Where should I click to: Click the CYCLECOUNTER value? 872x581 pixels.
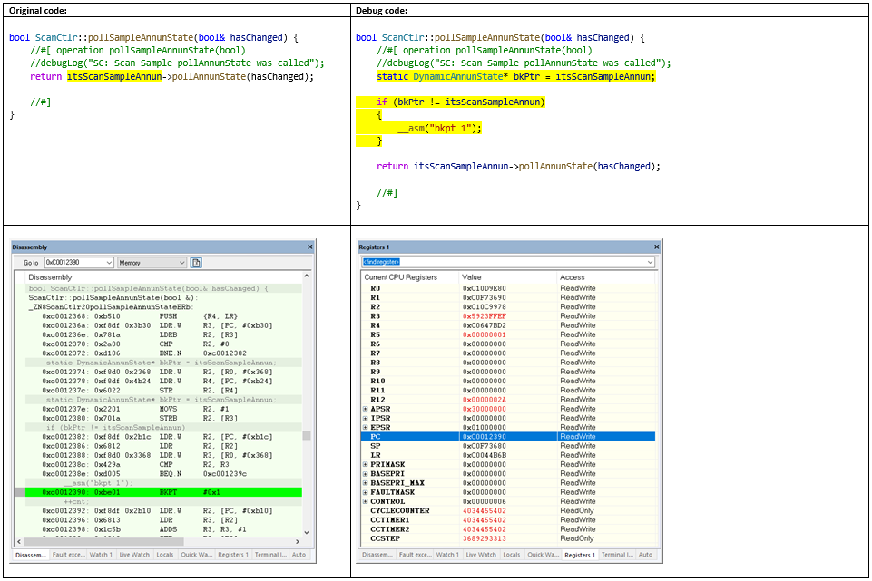485,511
